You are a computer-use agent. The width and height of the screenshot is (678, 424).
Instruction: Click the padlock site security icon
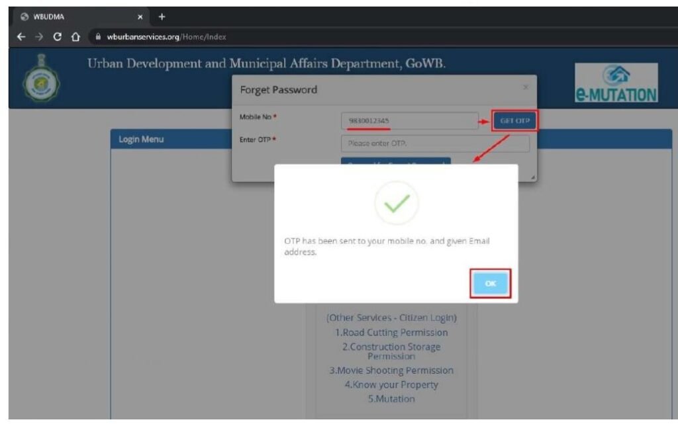pos(98,36)
